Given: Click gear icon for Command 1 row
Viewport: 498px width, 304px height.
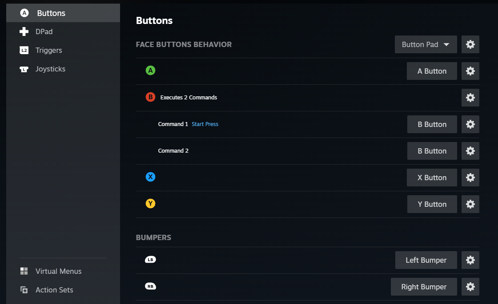Looking at the screenshot, I should pyautogui.click(x=470, y=124).
